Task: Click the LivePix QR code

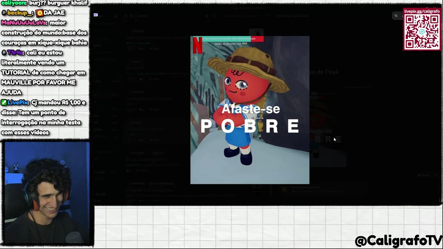Action: pos(422,32)
